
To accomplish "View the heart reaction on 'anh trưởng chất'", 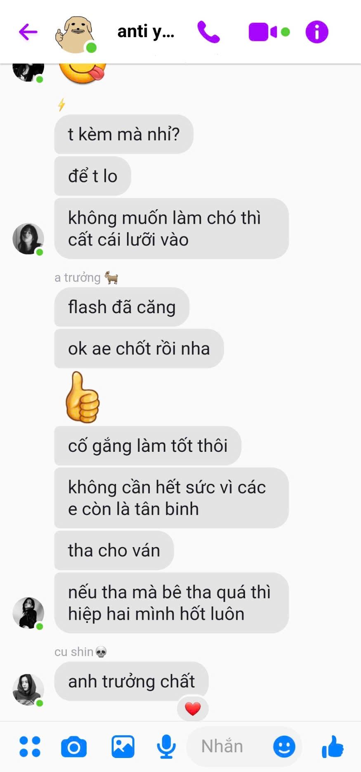I will point(193,708).
